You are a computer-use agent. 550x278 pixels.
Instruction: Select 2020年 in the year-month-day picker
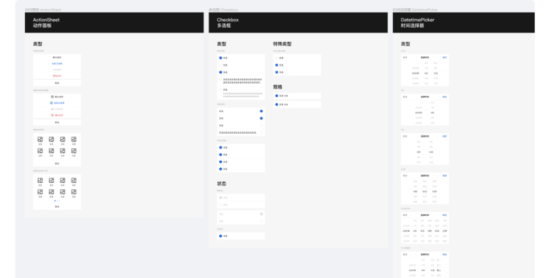coord(415,73)
